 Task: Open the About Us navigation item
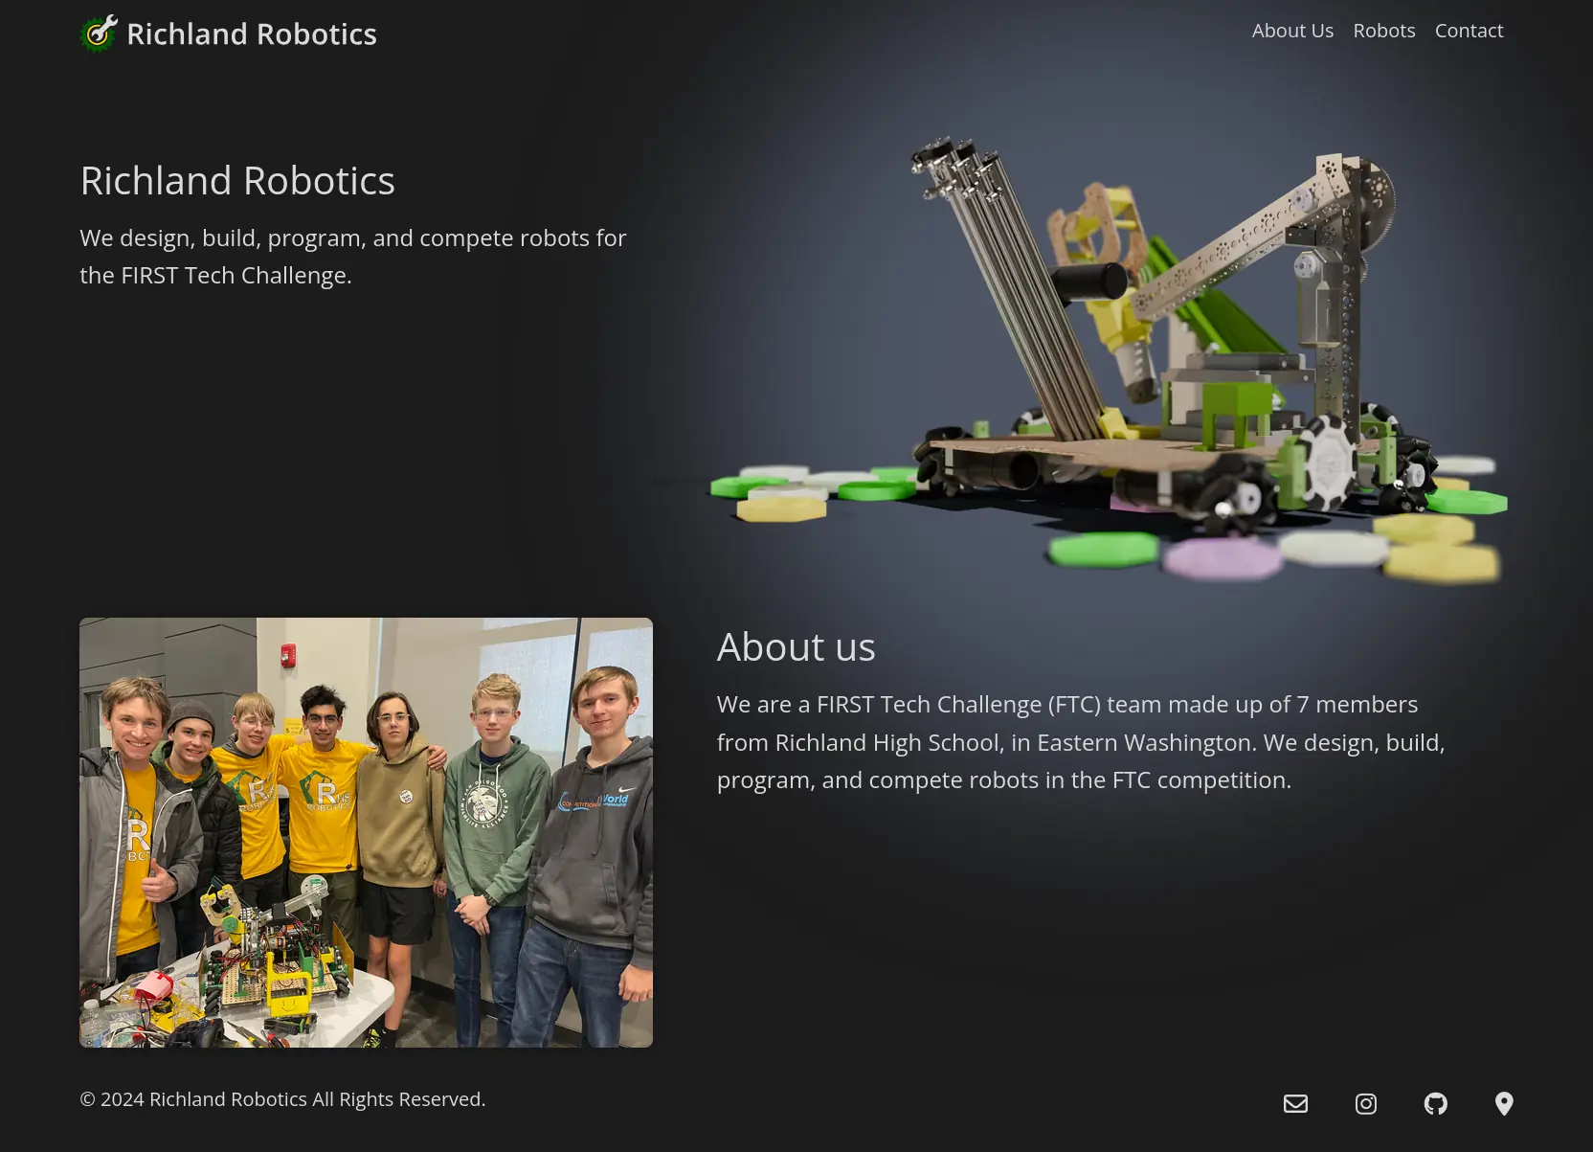tap(1292, 30)
